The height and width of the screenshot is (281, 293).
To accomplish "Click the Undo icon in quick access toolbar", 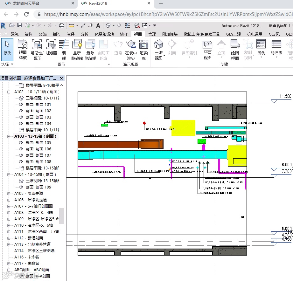I will click(39, 25).
